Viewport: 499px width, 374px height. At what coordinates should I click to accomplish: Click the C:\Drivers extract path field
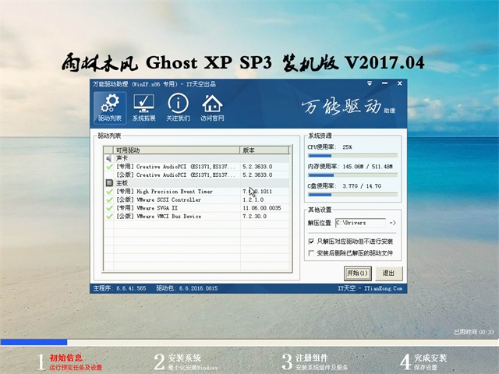tap(360, 224)
